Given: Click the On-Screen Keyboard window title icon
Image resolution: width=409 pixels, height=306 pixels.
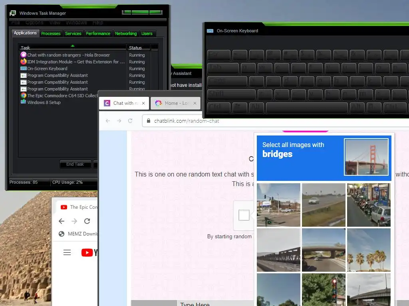Looking at the screenshot, I should click(x=210, y=31).
